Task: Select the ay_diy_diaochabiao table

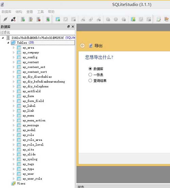Action: point(37,77)
